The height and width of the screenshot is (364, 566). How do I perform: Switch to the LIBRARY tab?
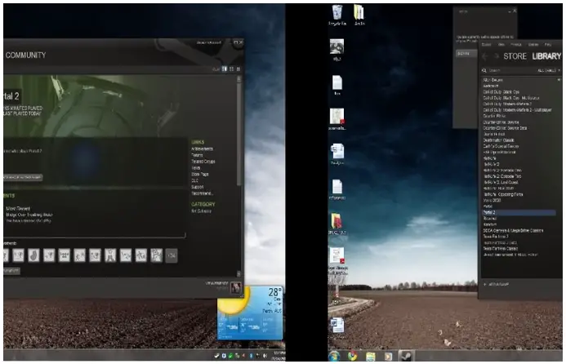546,56
